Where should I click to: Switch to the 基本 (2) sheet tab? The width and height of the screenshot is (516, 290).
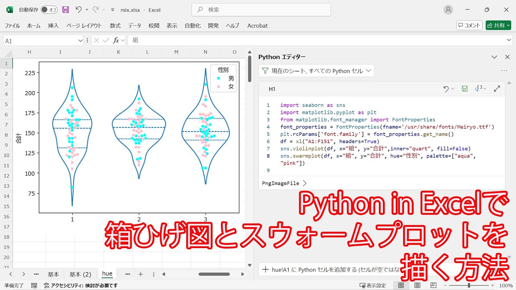coord(80,274)
